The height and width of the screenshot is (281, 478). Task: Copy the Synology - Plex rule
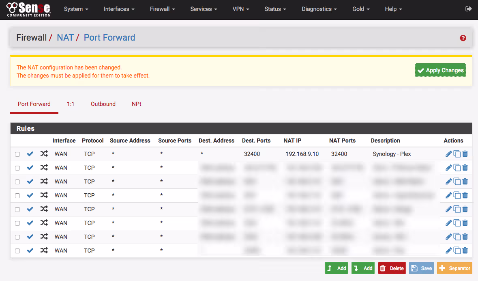[x=457, y=154]
